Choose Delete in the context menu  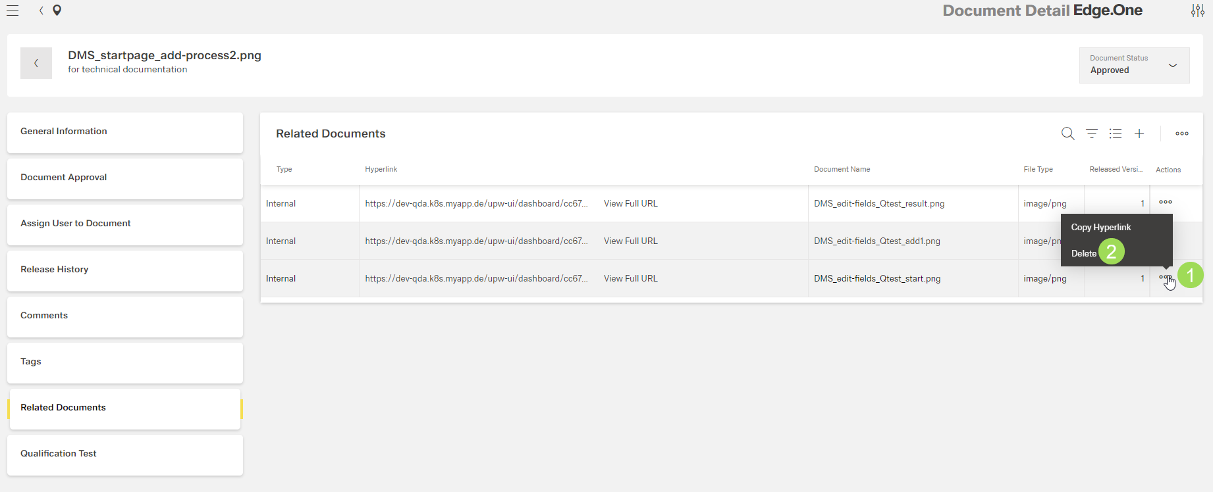(x=1083, y=253)
